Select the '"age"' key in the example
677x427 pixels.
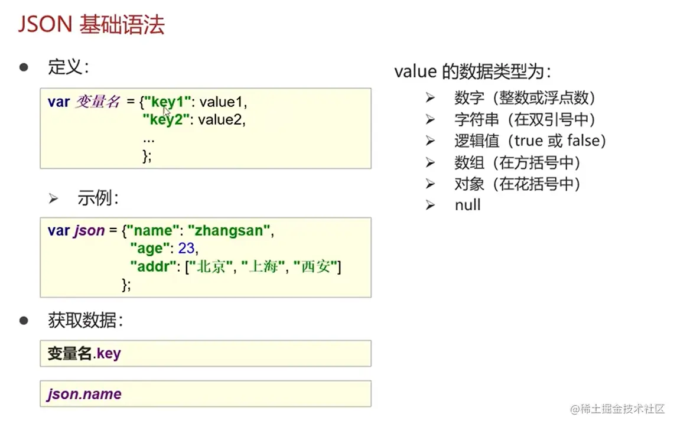tap(149, 248)
